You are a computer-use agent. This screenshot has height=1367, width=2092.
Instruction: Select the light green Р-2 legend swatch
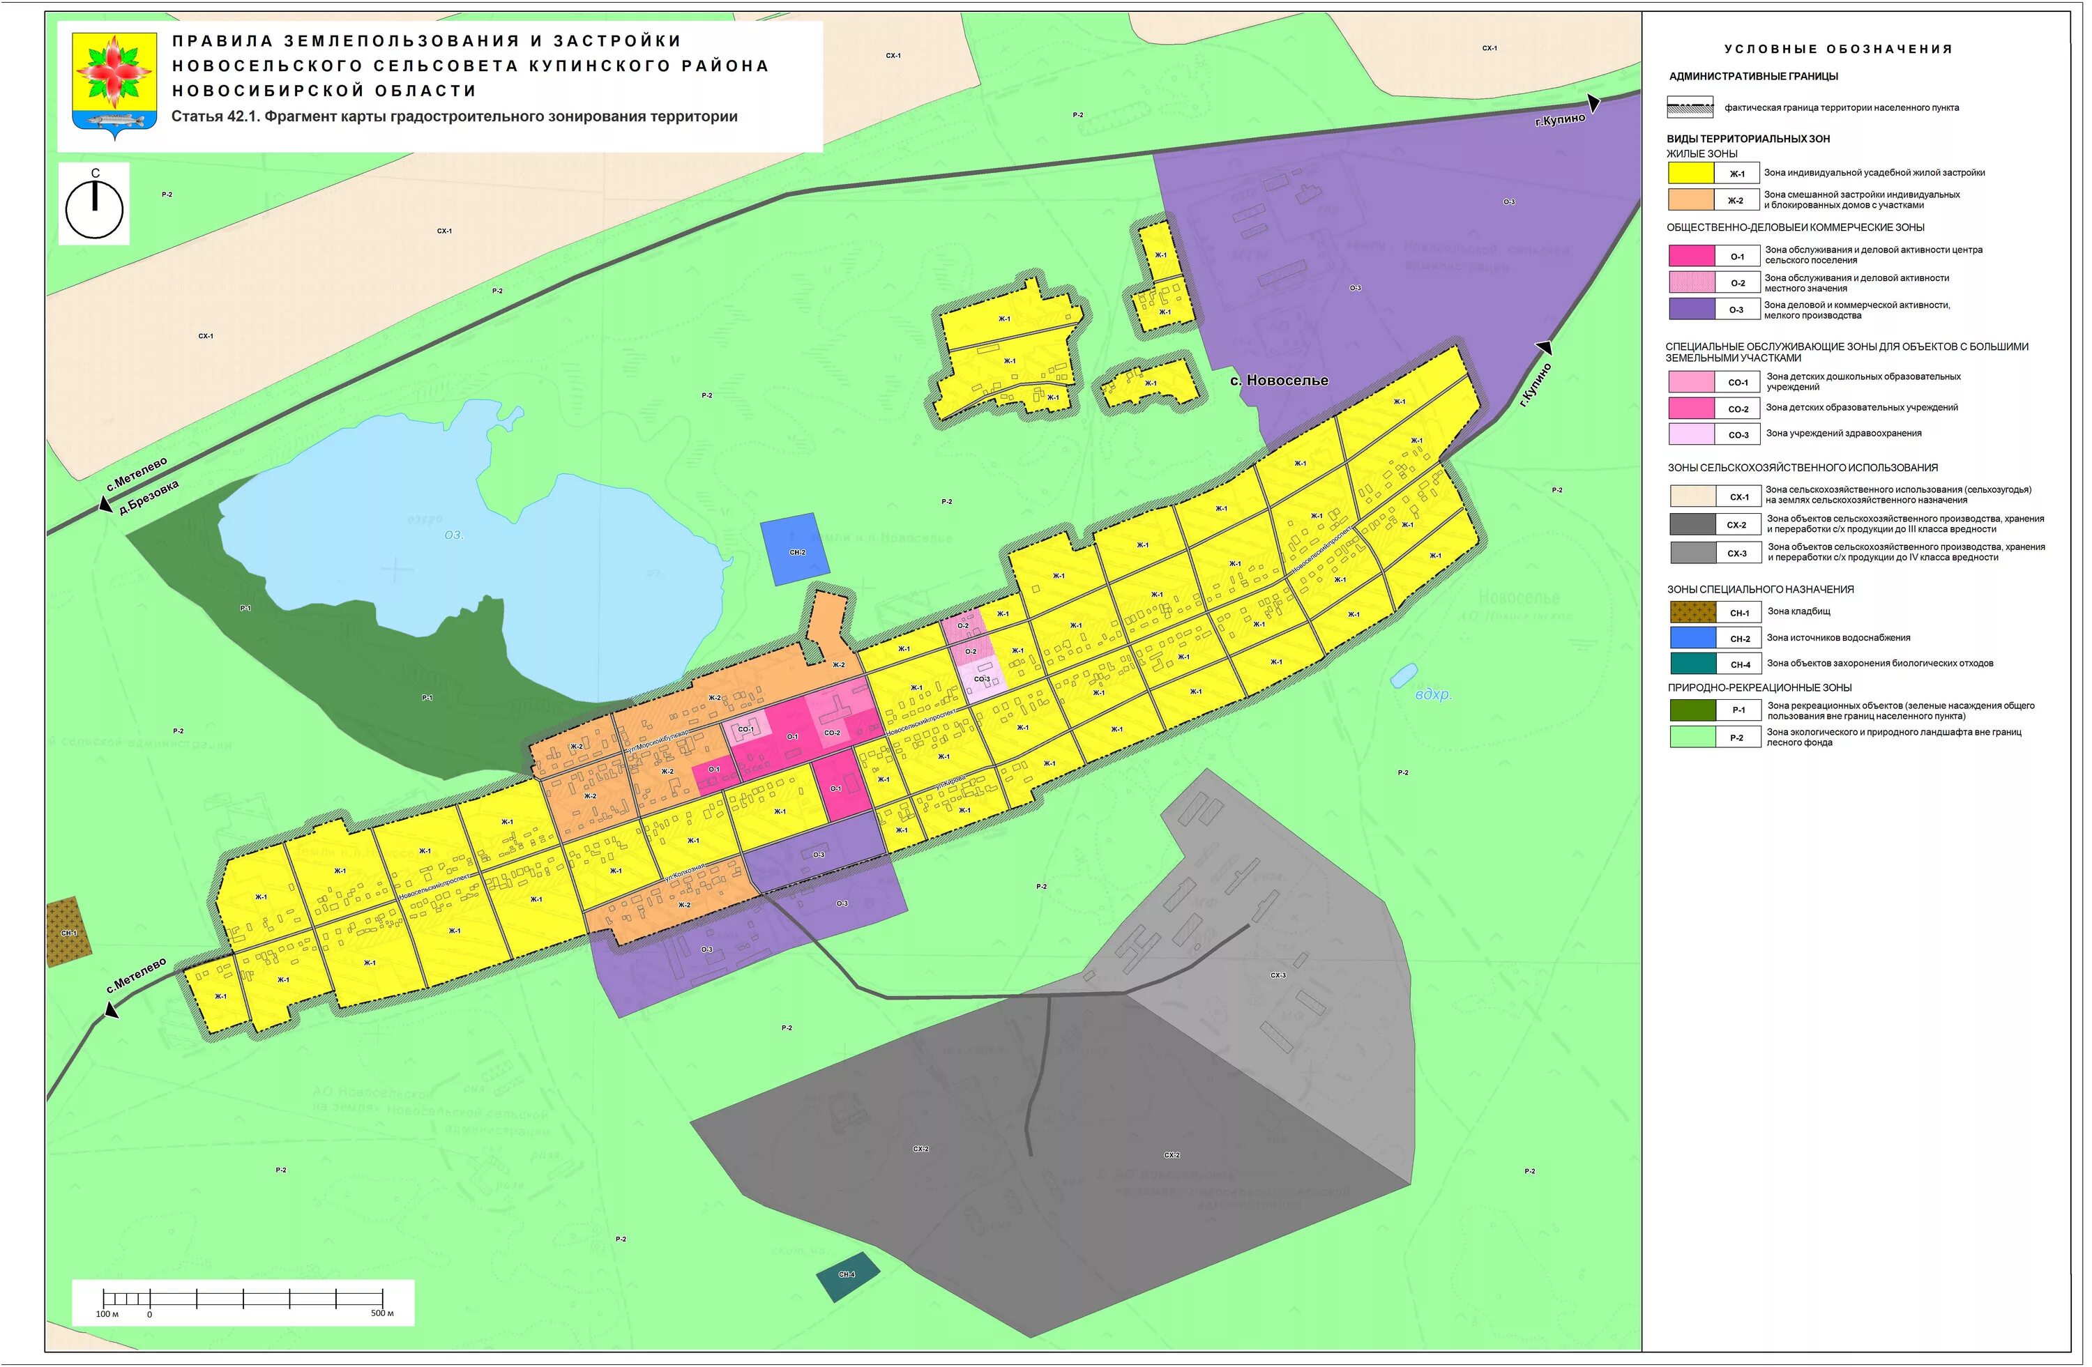[1693, 737]
